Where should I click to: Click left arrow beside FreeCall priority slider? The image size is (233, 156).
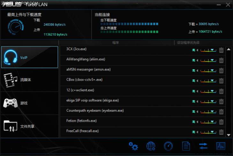click(x=197, y=132)
